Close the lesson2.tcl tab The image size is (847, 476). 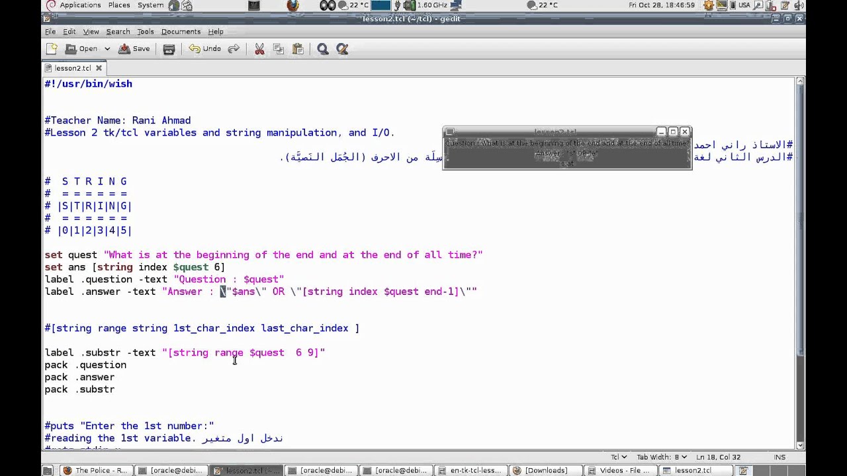99,68
